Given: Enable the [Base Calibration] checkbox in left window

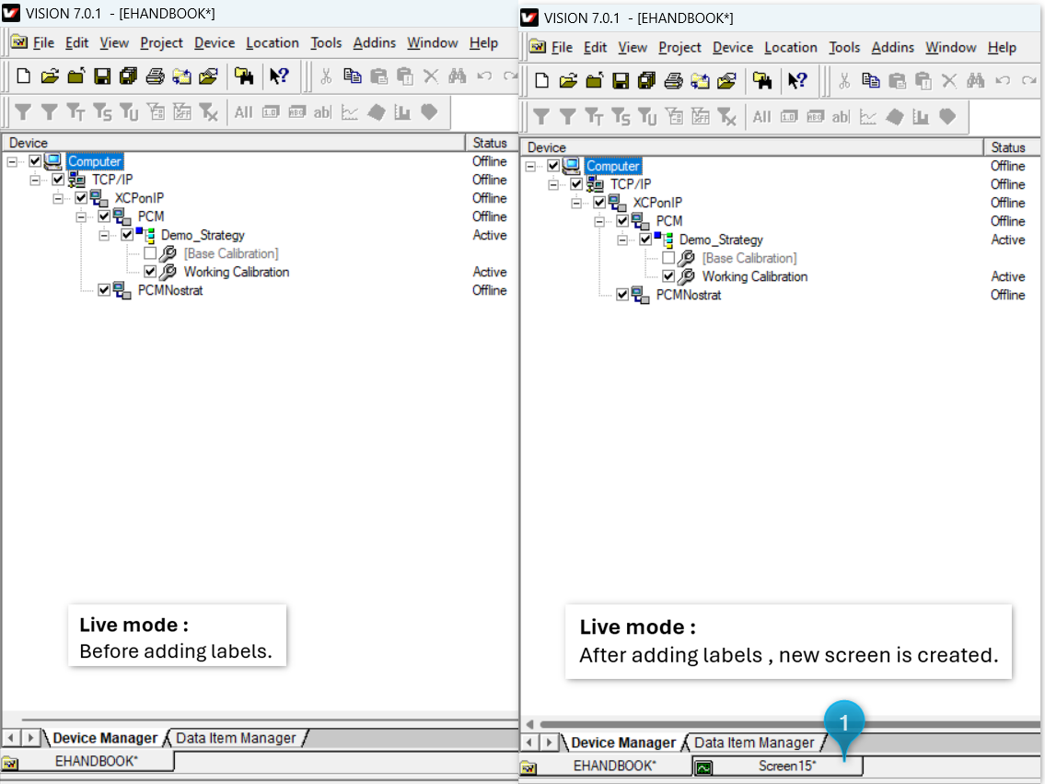Looking at the screenshot, I should (150, 253).
